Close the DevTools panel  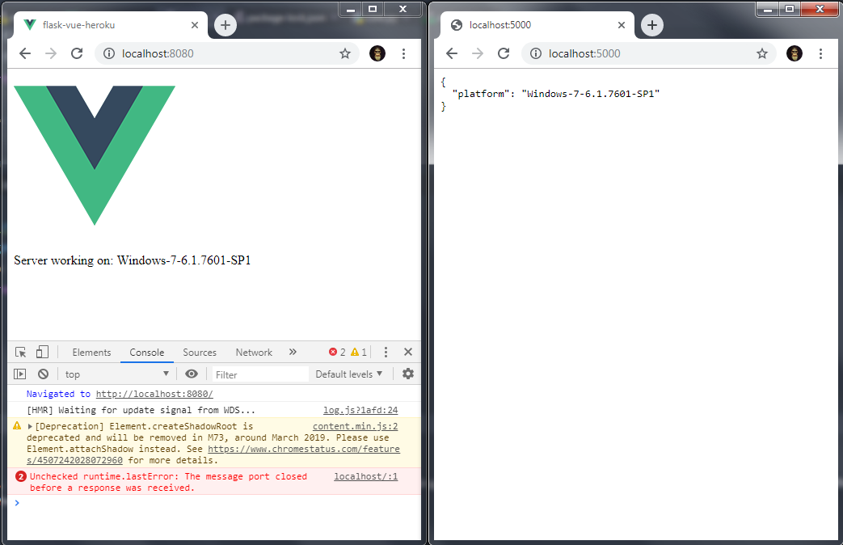coord(408,352)
